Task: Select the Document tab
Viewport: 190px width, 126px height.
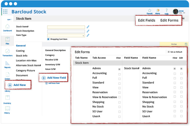Action: click(22, 75)
